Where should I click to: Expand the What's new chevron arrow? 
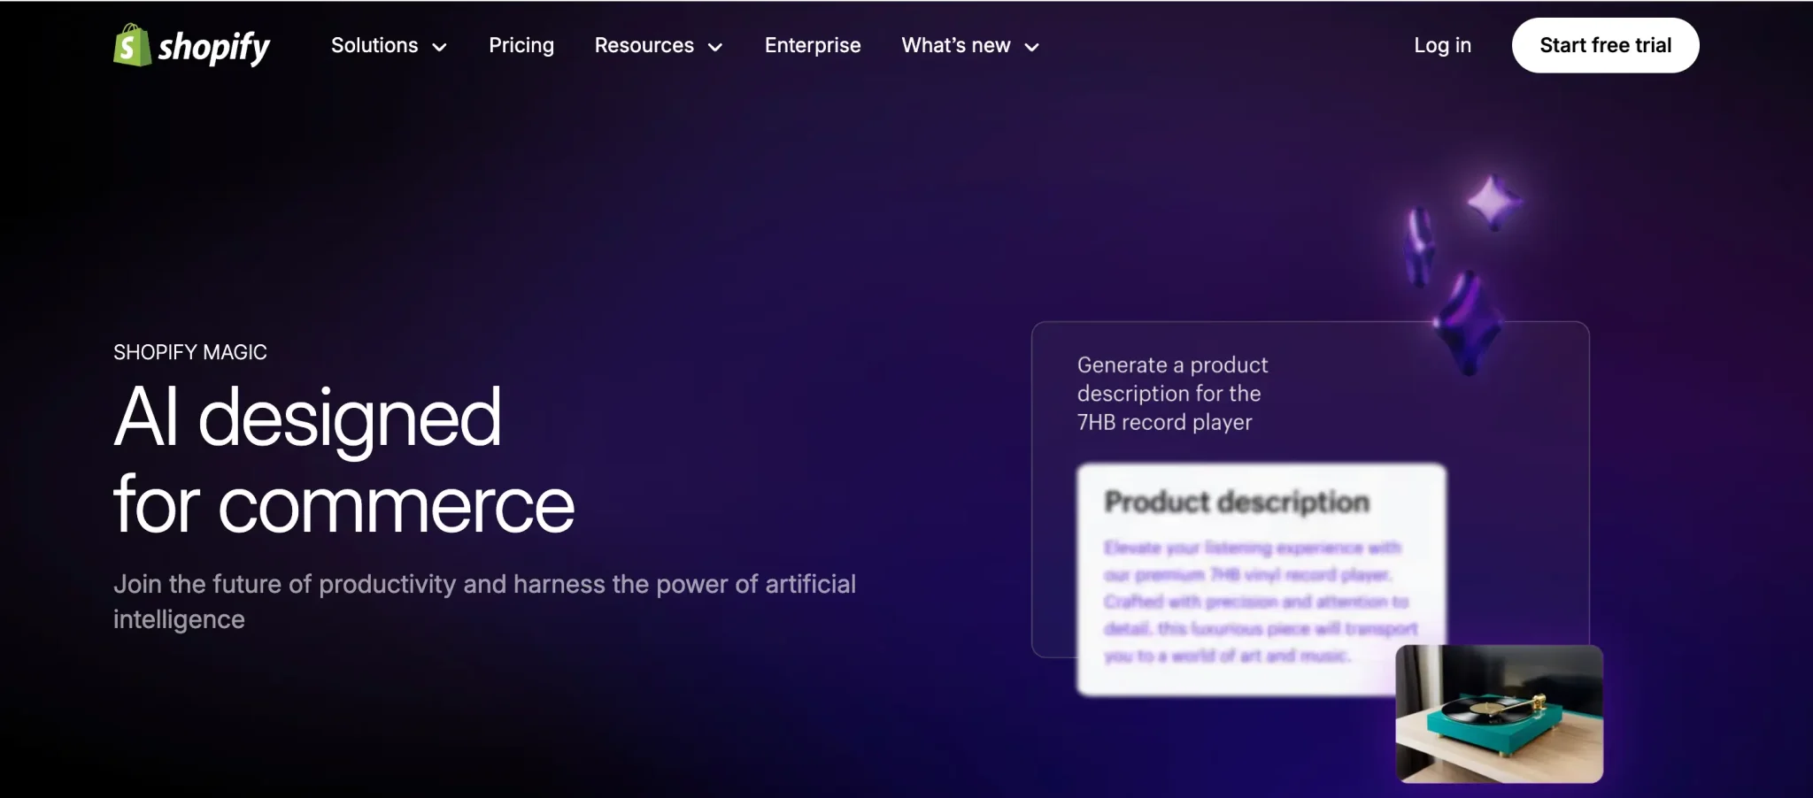(x=1032, y=47)
